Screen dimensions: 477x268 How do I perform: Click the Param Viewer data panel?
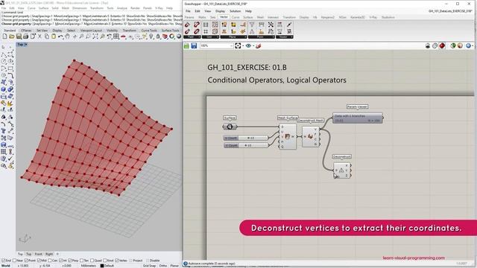click(x=358, y=118)
